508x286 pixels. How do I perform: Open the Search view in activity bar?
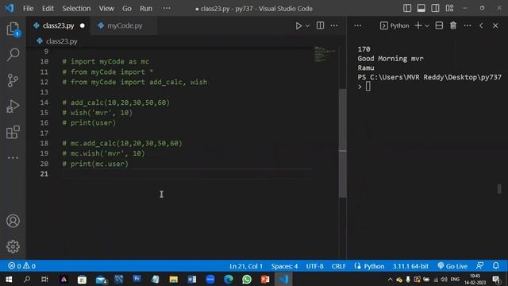click(13, 55)
